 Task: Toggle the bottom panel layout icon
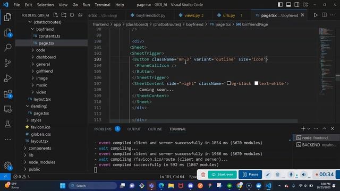pos(288,5)
